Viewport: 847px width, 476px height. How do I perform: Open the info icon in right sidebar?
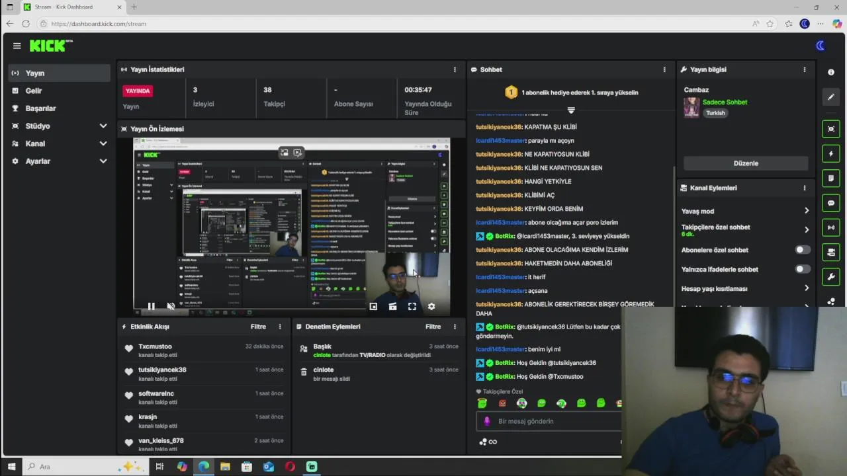(831, 72)
